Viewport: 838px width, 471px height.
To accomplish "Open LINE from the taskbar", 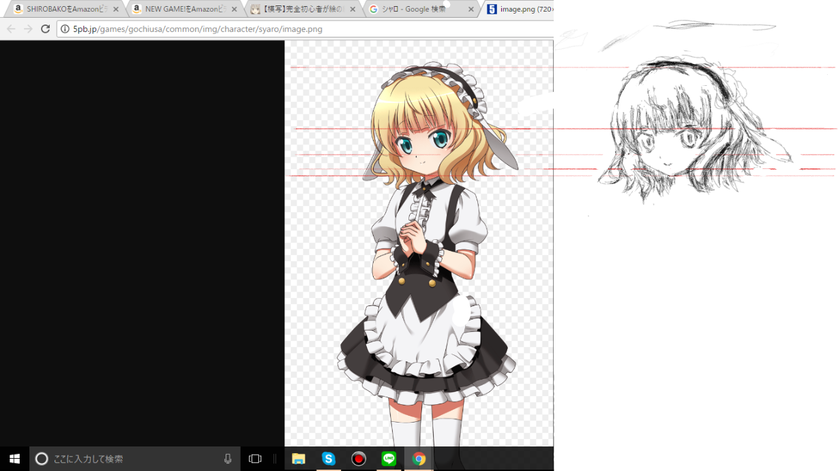I will point(389,459).
